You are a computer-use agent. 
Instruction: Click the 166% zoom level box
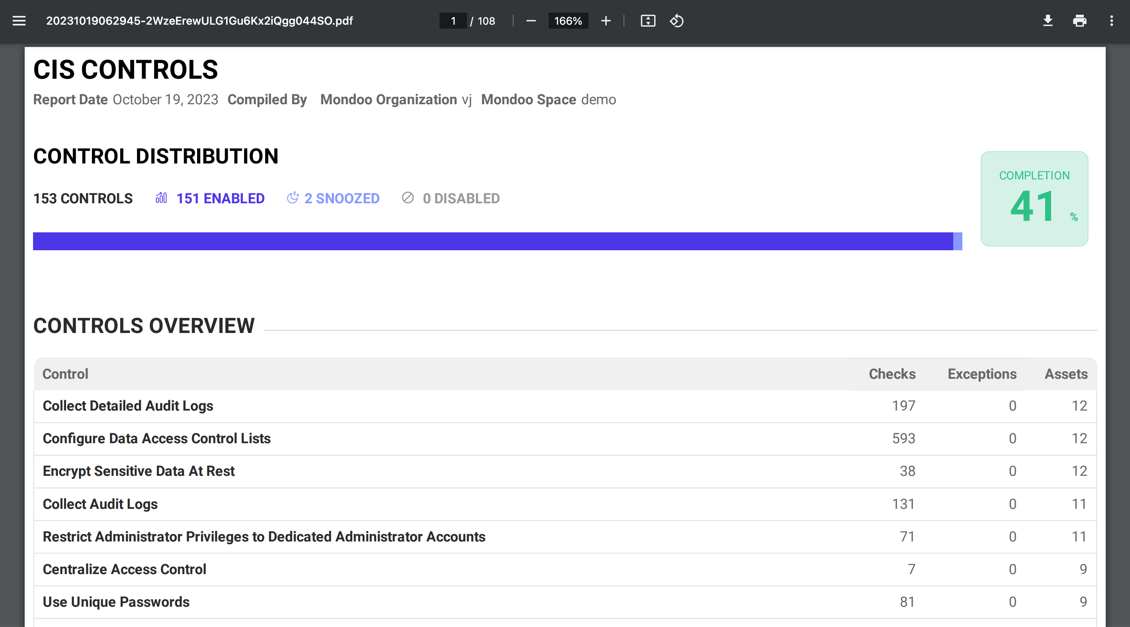(568, 21)
